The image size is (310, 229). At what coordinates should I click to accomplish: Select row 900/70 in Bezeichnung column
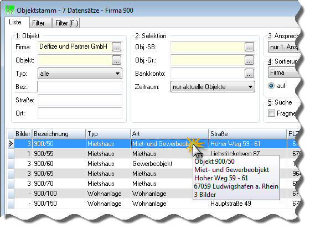(x=59, y=183)
